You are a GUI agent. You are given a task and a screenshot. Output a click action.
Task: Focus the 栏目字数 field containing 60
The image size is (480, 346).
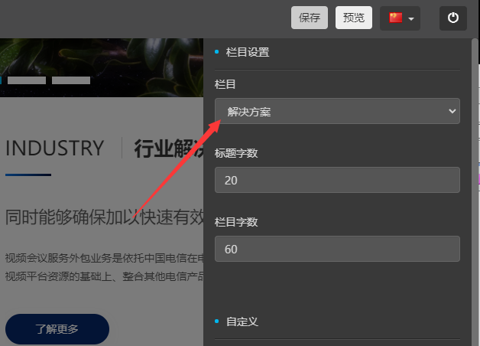[x=337, y=249]
